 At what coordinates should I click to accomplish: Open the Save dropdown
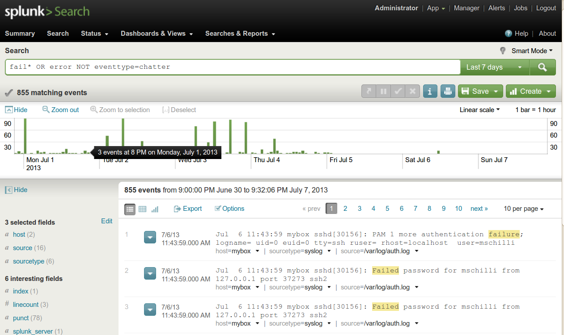click(x=480, y=91)
